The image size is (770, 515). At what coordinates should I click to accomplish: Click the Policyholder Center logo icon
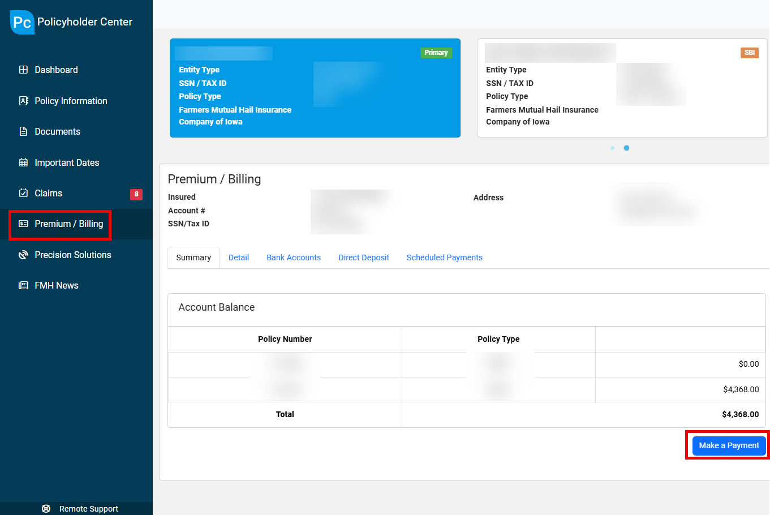click(22, 22)
